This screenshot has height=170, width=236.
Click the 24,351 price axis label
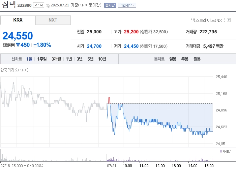[x=221, y=144]
